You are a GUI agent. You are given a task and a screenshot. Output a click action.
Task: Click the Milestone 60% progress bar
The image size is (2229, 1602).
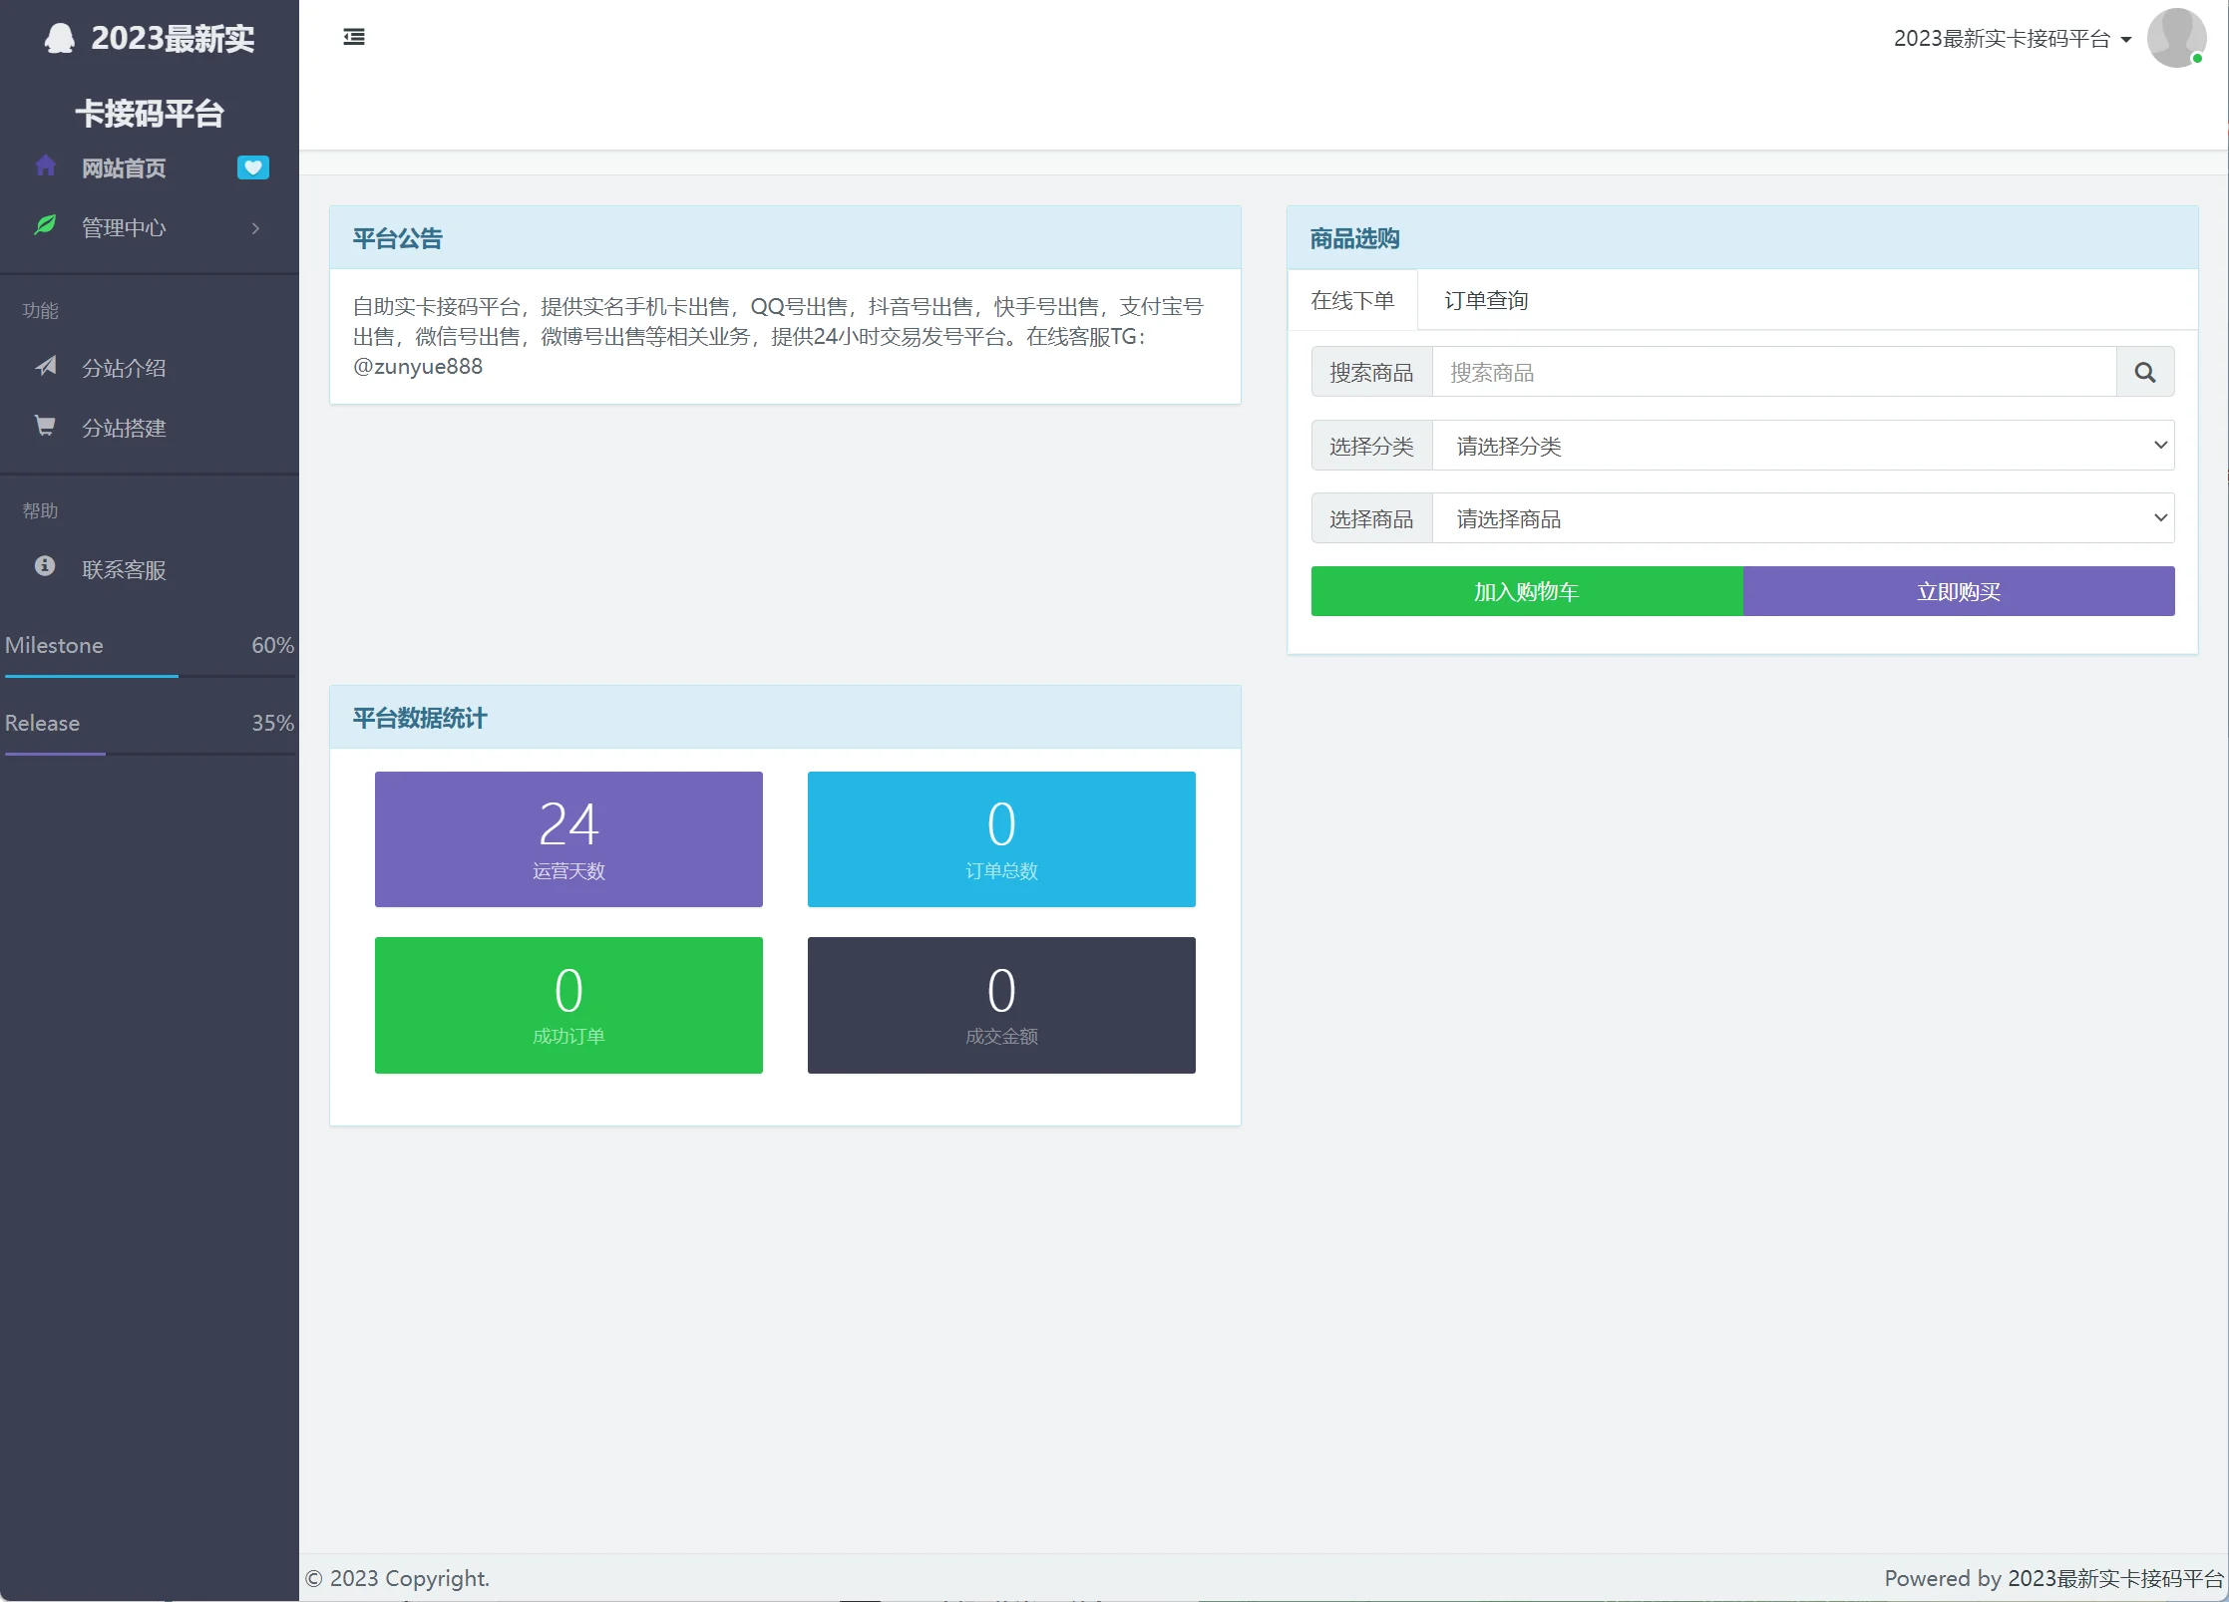150,676
